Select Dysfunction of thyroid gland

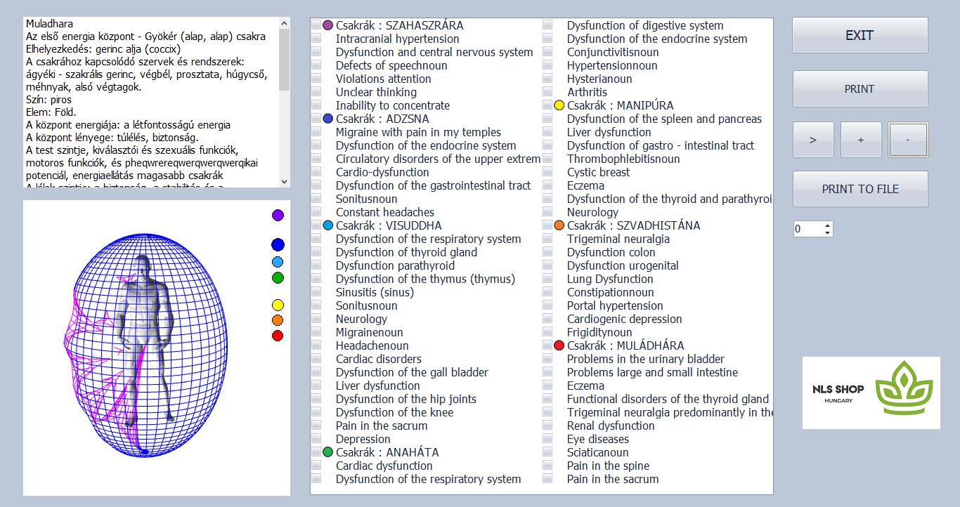(x=406, y=252)
